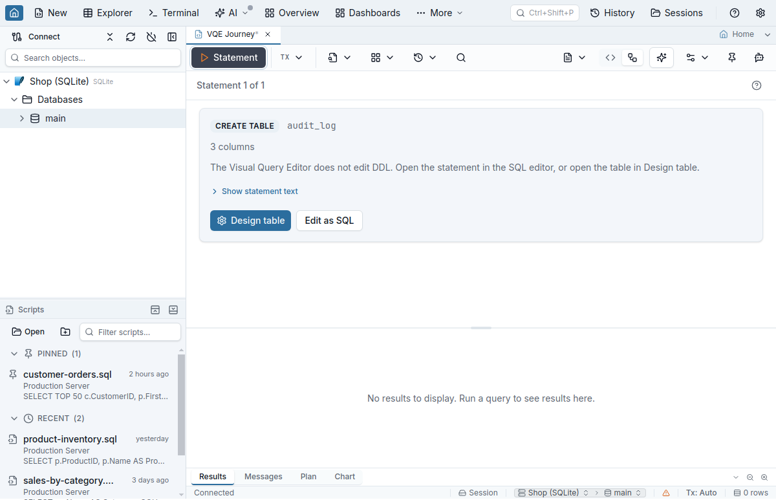The width and height of the screenshot is (776, 500).
Task: Click the Home icon button
Action: [14, 13]
